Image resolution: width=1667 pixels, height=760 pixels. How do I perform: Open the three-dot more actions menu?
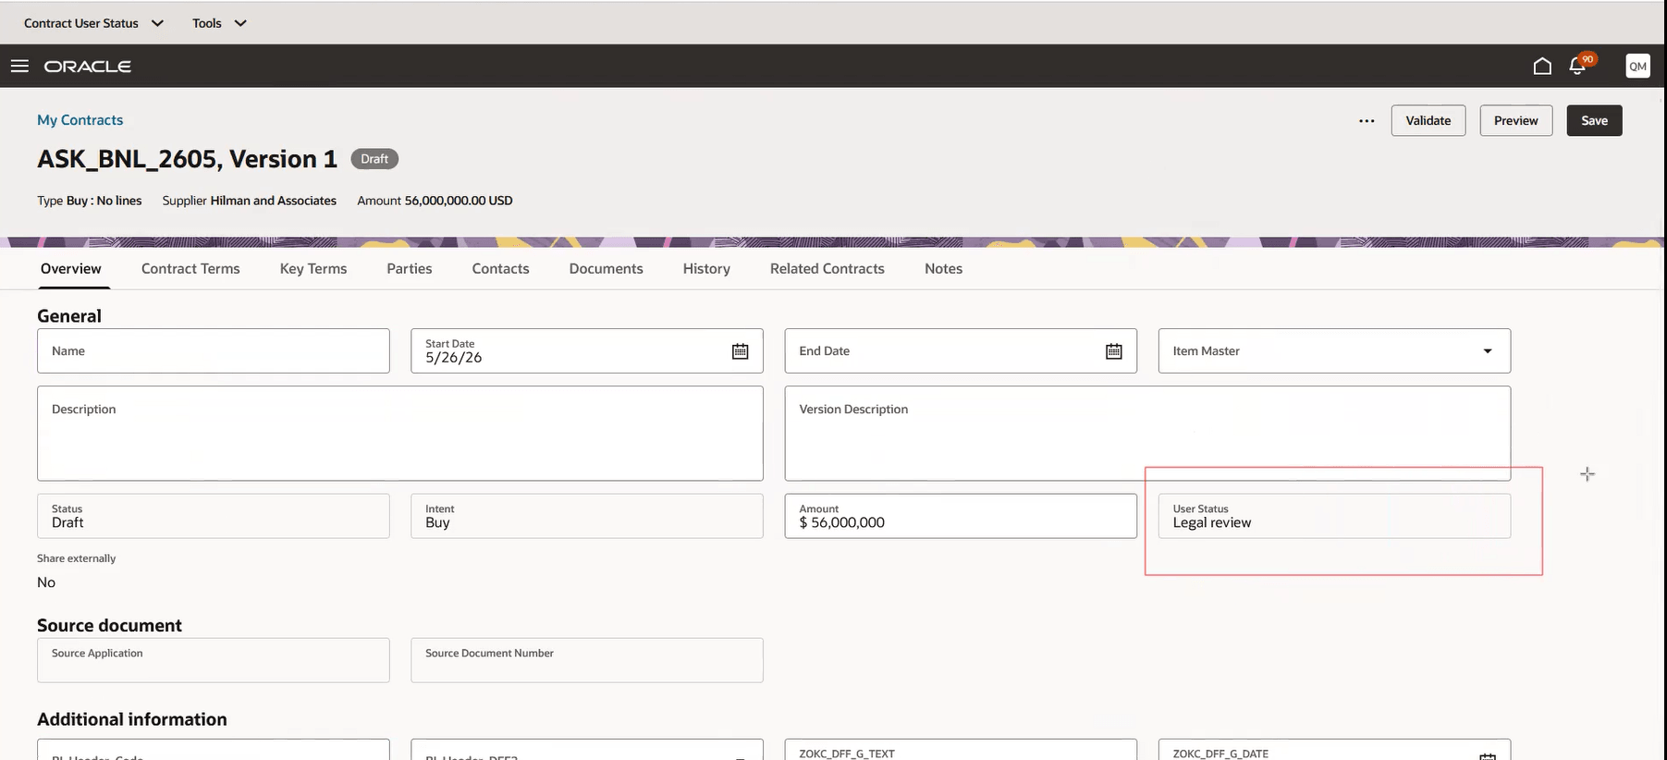[x=1367, y=121]
